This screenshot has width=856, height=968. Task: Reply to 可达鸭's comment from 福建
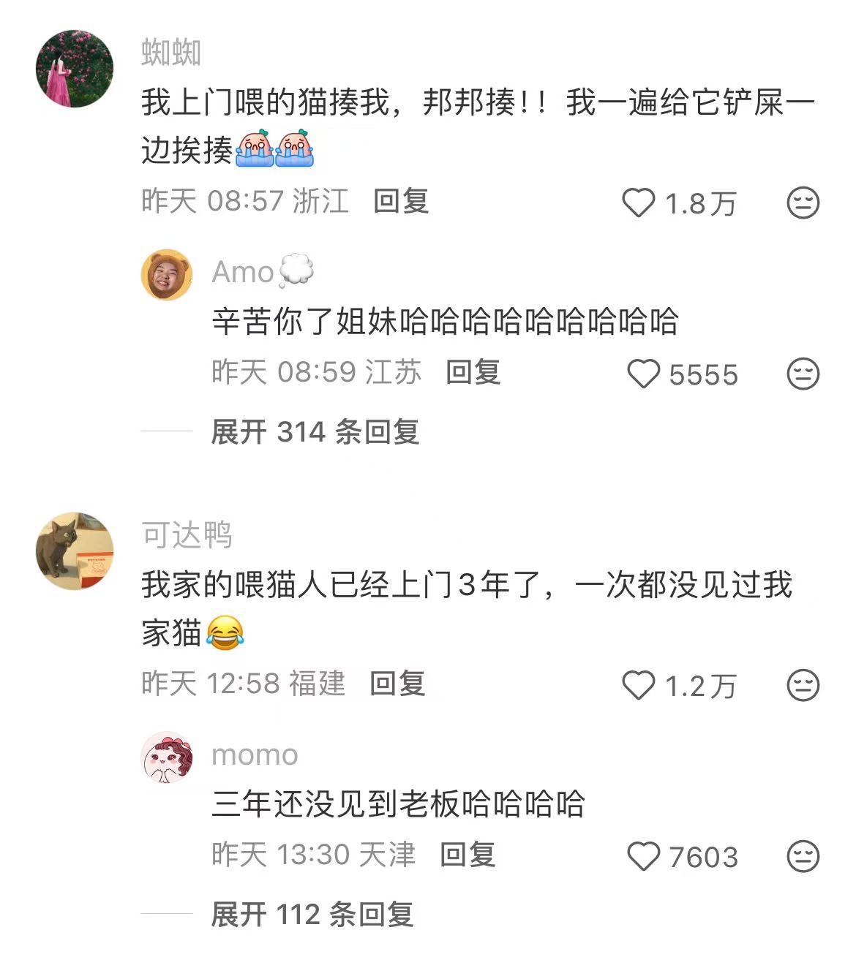pos(397,683)
